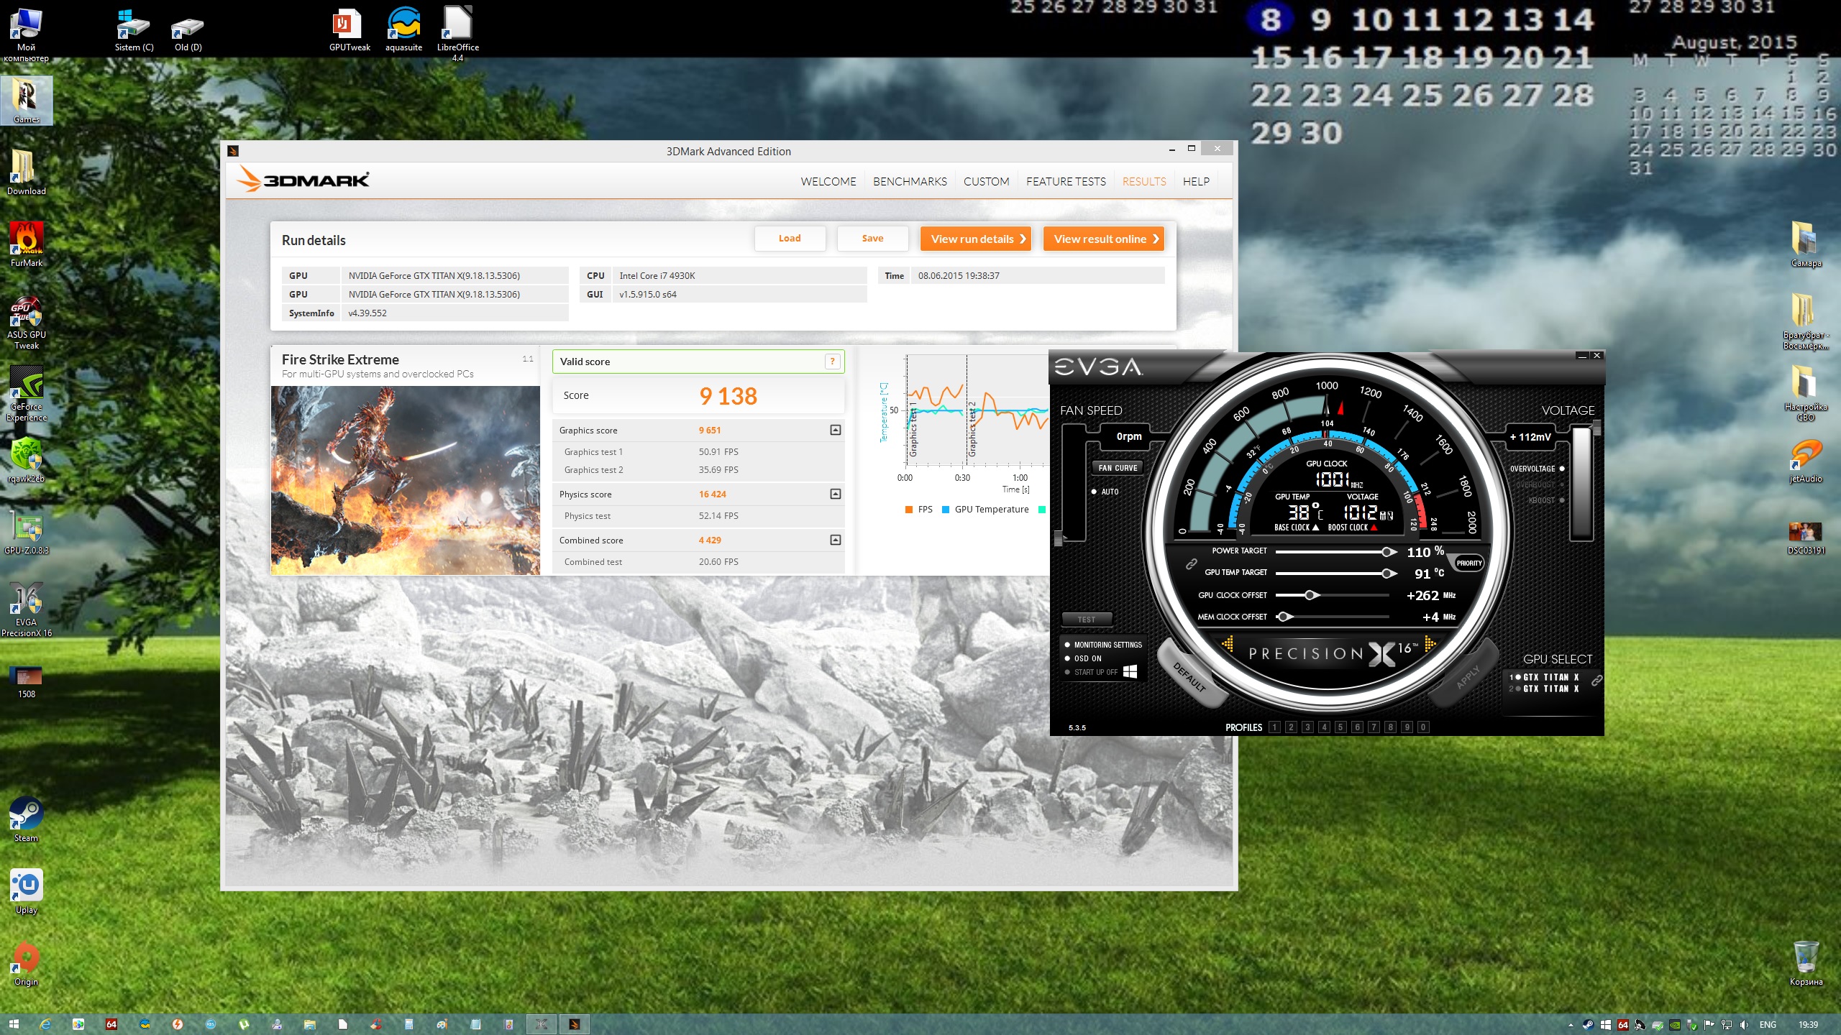Click the GPU Clock Offset slider handle
The image size is (1841, 1035).
tap(1310, 595)
